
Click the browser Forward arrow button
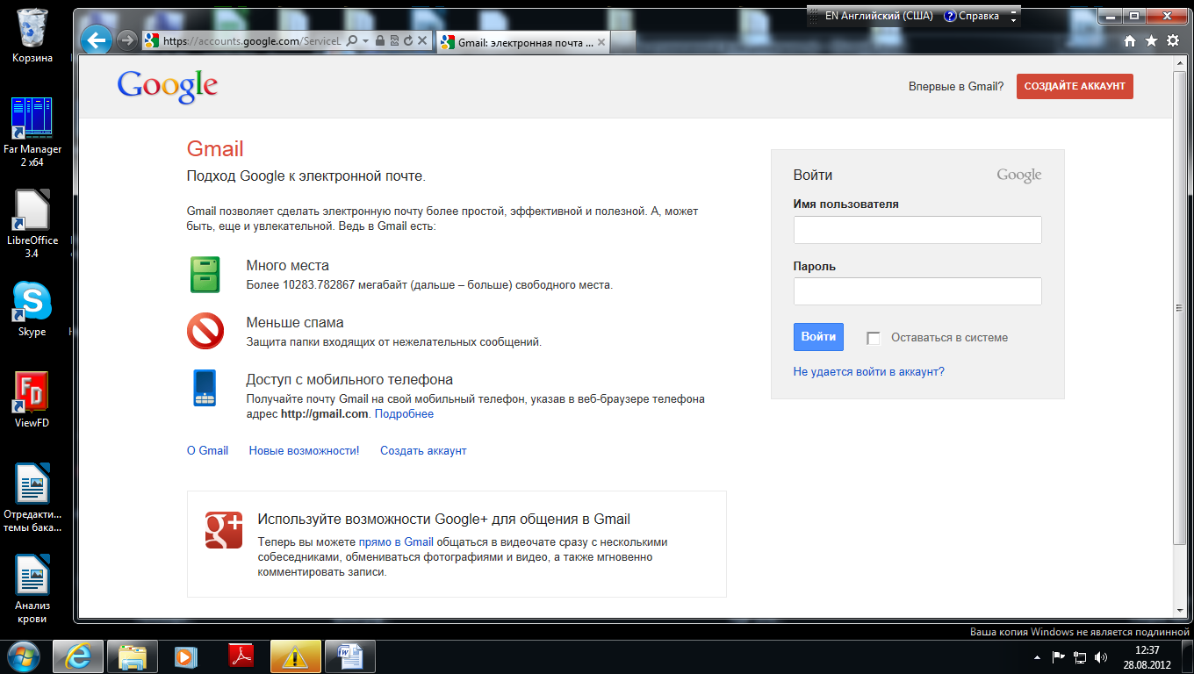pos(126,40)
